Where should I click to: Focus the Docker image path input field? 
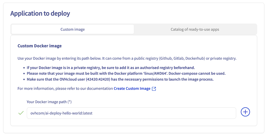click(161, 113)
